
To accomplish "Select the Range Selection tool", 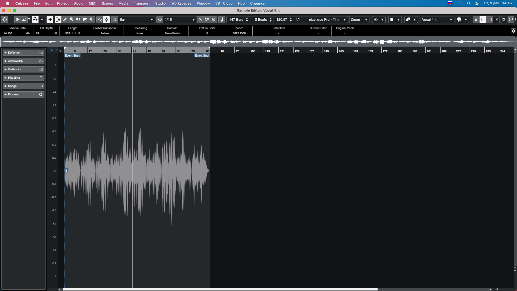I will 58,19.
